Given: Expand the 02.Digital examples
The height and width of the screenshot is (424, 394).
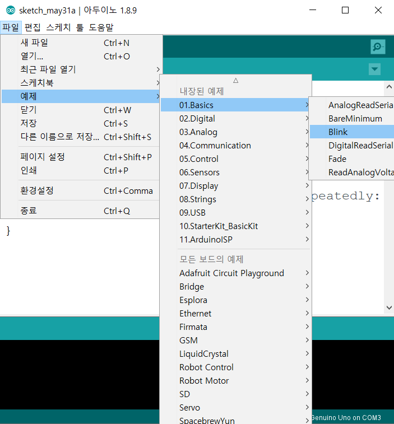Looking at the screenshot, I should tap(235, 118).
